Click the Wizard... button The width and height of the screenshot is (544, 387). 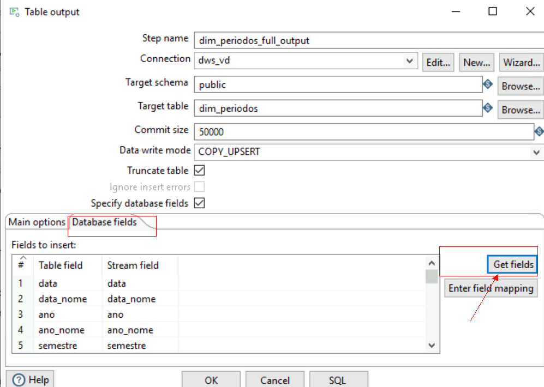pos(522,63)
